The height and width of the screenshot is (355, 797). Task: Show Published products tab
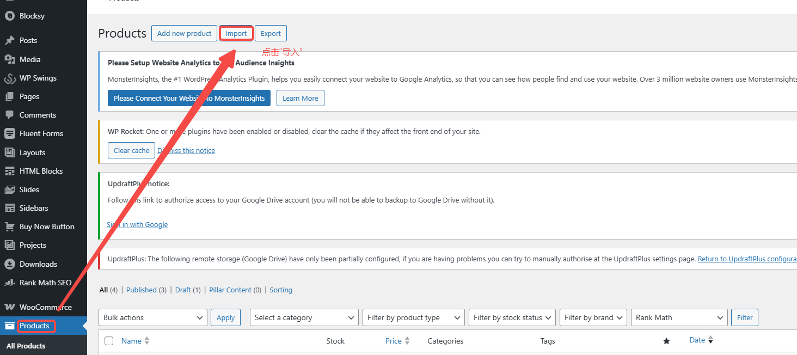[141, 290]
